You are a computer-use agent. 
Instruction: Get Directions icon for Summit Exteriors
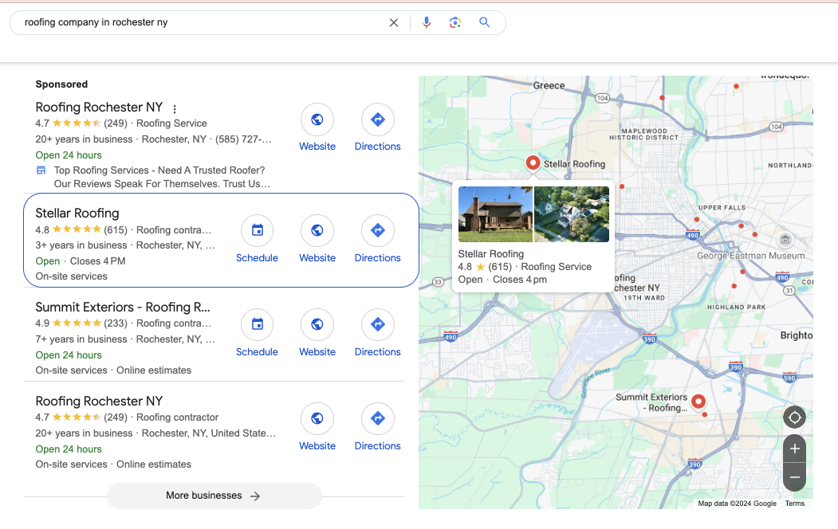(x=378, y=324)
